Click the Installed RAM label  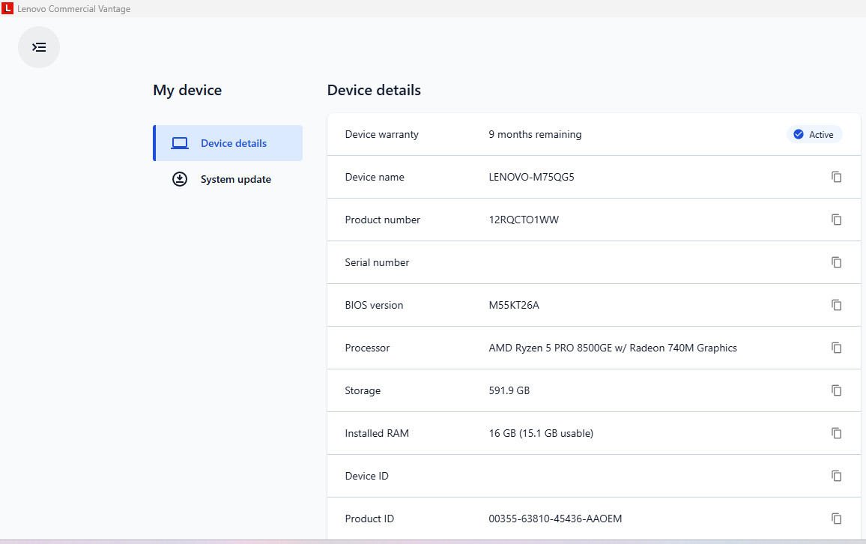377,434
